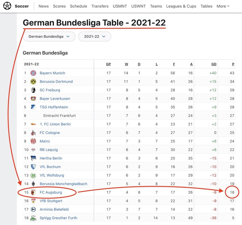The height and width of the screenshot is (225, 242).
Task: Click the VfB Stuttgart team crest
Action: [x=33, y=201]
